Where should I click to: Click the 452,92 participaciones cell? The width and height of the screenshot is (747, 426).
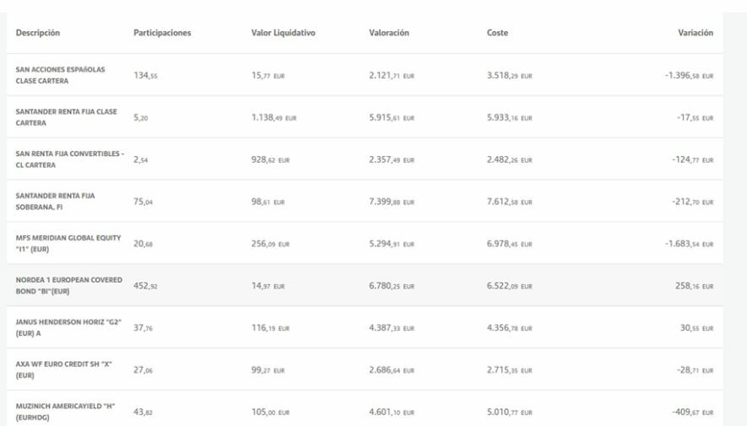[x=145, y=285]
